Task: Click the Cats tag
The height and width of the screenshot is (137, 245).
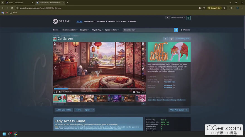Action: pyautogui.click(x=150, y=100)
